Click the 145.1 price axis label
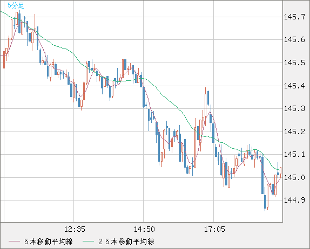This screenshot has height=249, width=310. (x=294, y=154)
